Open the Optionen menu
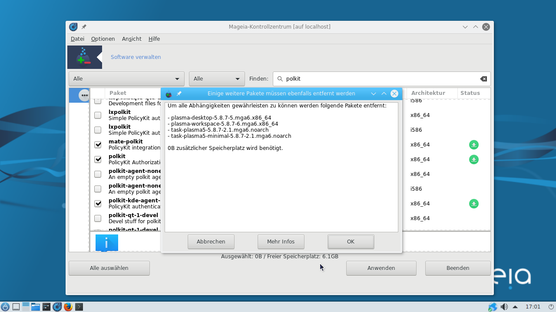 [x=103, y=39]
